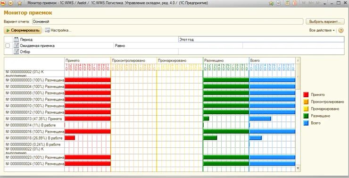Image resolution: width=349 pixels, height=178 pixels.
Task: Click blue Всего bar for order 00000000018
Action: click(256, 138)
